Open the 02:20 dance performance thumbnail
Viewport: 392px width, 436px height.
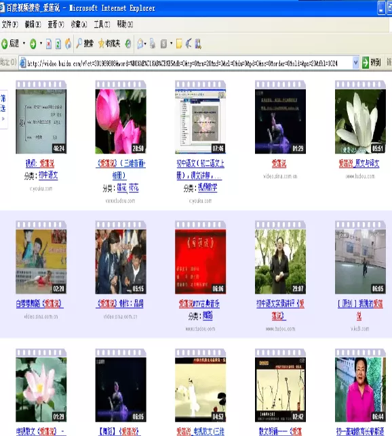tap(41, 261)
